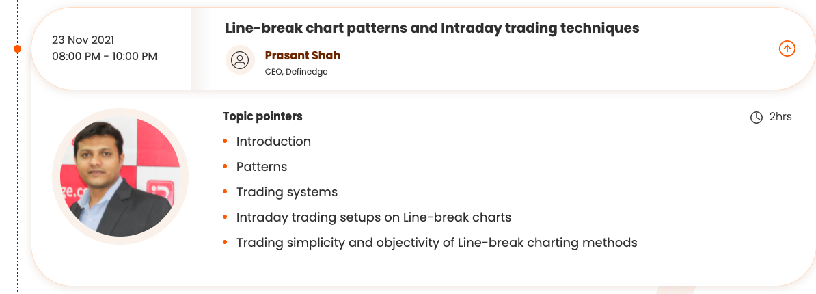Click the speaker avatar placeholder icon
Viewport: 816px width, 294px height.
[x=240, y=60]
